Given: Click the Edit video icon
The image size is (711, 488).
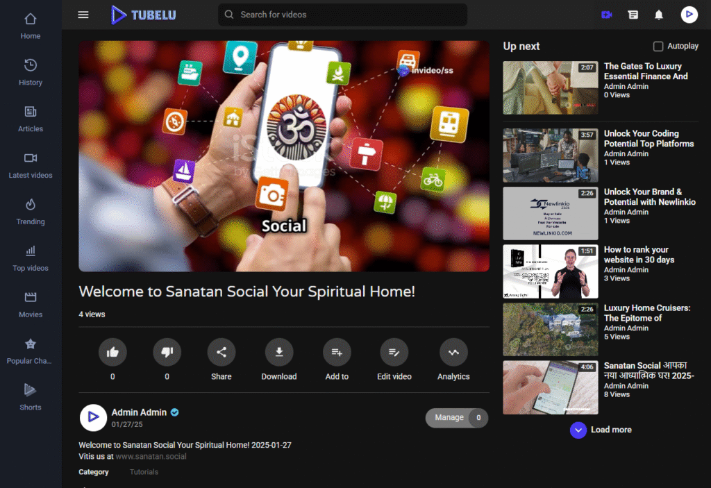Looking at the screenshot, I should (394, 352).
